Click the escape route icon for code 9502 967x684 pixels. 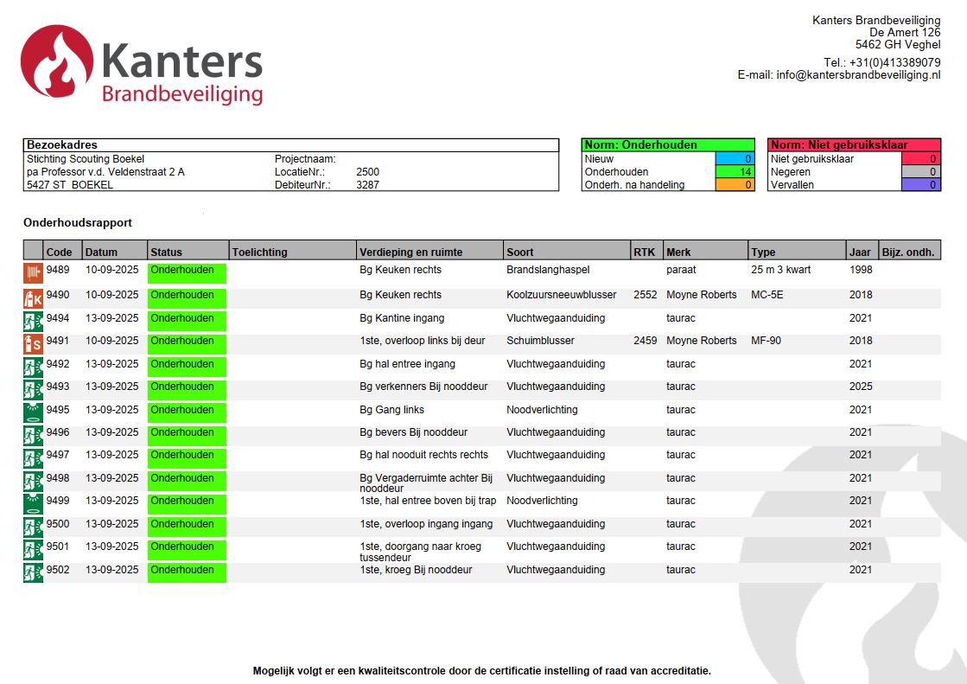tap(33, 572)
